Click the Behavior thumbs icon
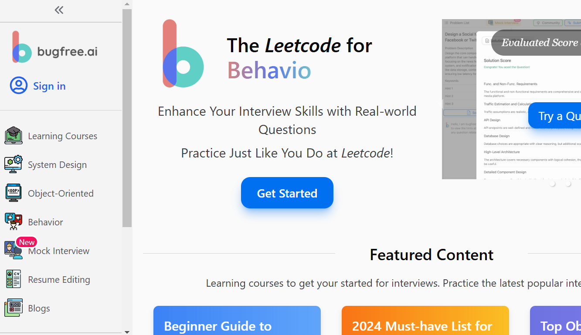 (x=14, y=222)
